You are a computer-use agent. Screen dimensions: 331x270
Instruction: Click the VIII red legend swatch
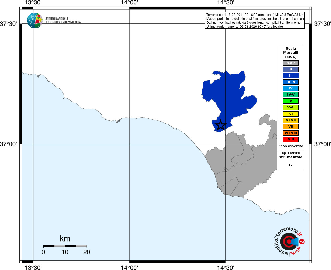tap(291, 139)
